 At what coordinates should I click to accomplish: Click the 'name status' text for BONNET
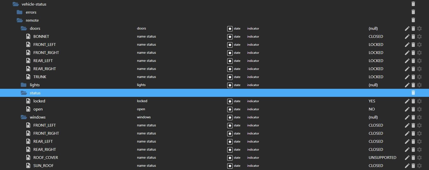146,36
